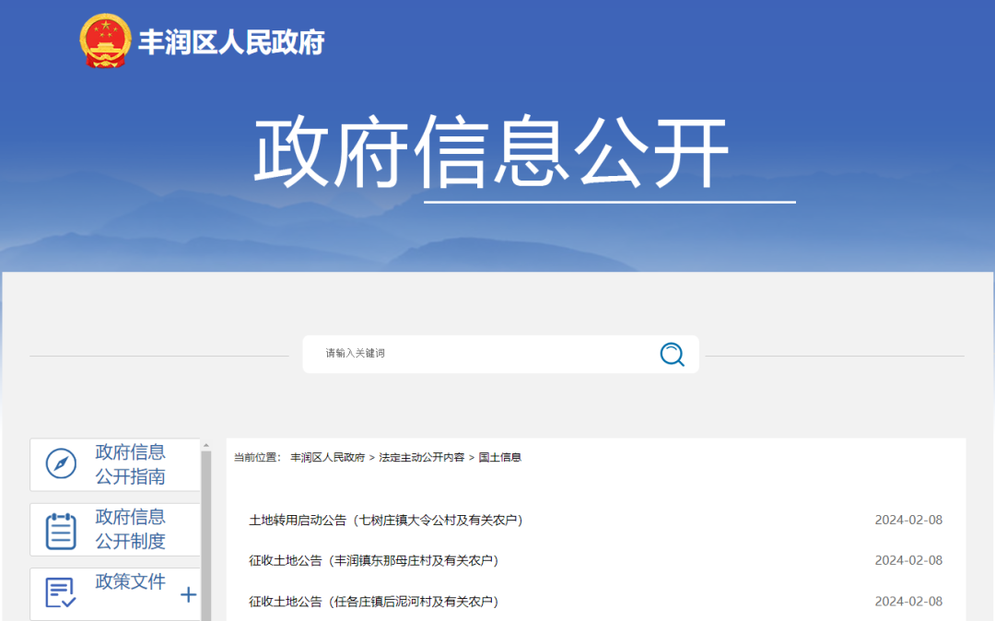Click the document checkmark icon for 政策文件
Viewport: 995px width, 621px height.
[x=61, y=592]
